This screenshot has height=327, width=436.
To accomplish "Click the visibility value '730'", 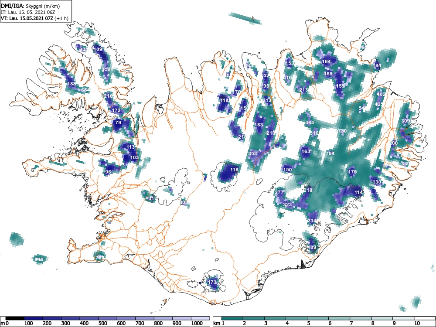I will pos(342,131).
